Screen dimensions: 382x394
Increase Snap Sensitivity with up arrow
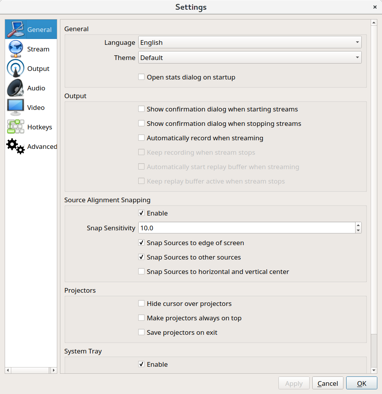tap(358, 225)
